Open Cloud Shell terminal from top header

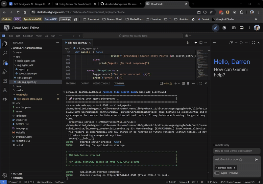(224, 28)
